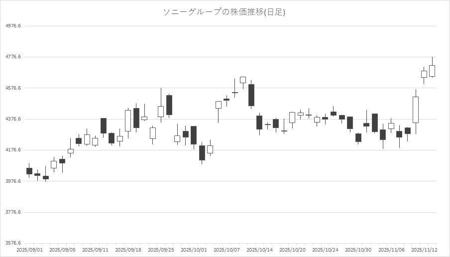Select the last candlestick on the far right

432,71
